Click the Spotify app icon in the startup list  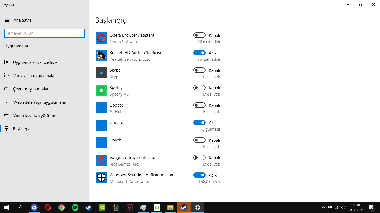101,90
